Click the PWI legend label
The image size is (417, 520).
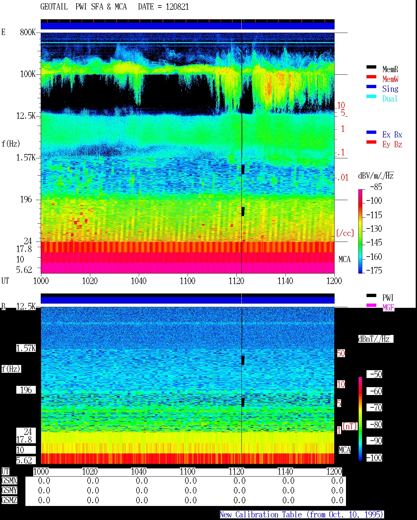click(x=388, y=298)
